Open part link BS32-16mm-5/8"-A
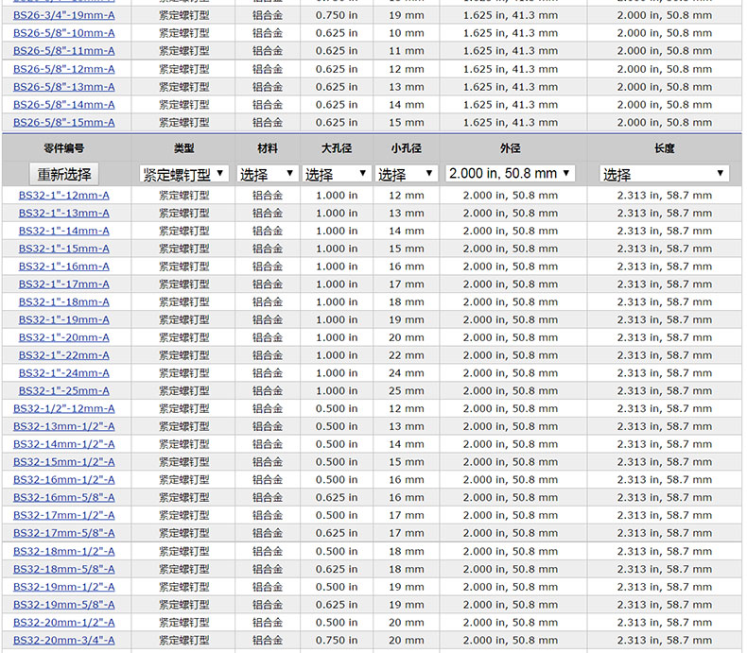This screenshot has width=747, height=653. tap(64, 498)
